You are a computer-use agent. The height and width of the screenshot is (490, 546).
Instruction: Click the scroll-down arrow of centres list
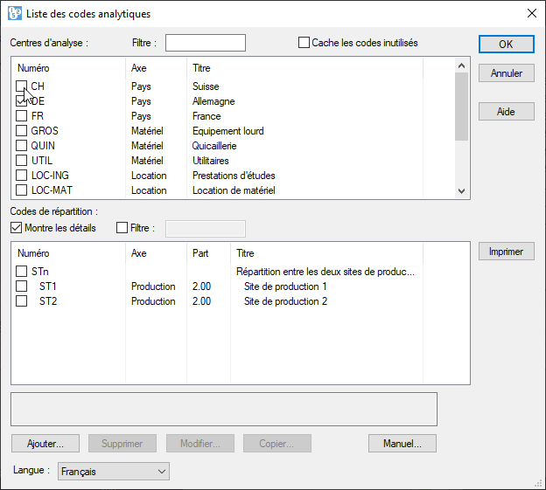point(462,190)
